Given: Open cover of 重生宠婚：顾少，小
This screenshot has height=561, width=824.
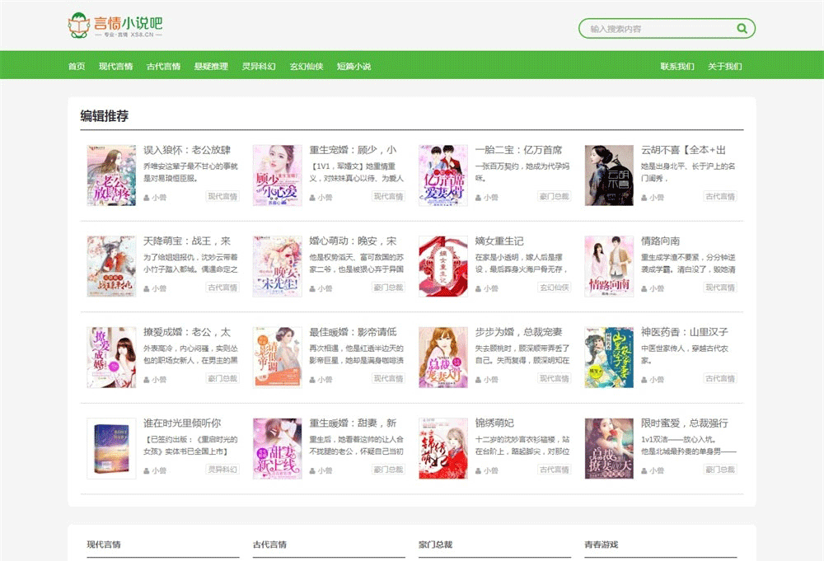Looking at the screenshot, I should click(x=278, y=175).
